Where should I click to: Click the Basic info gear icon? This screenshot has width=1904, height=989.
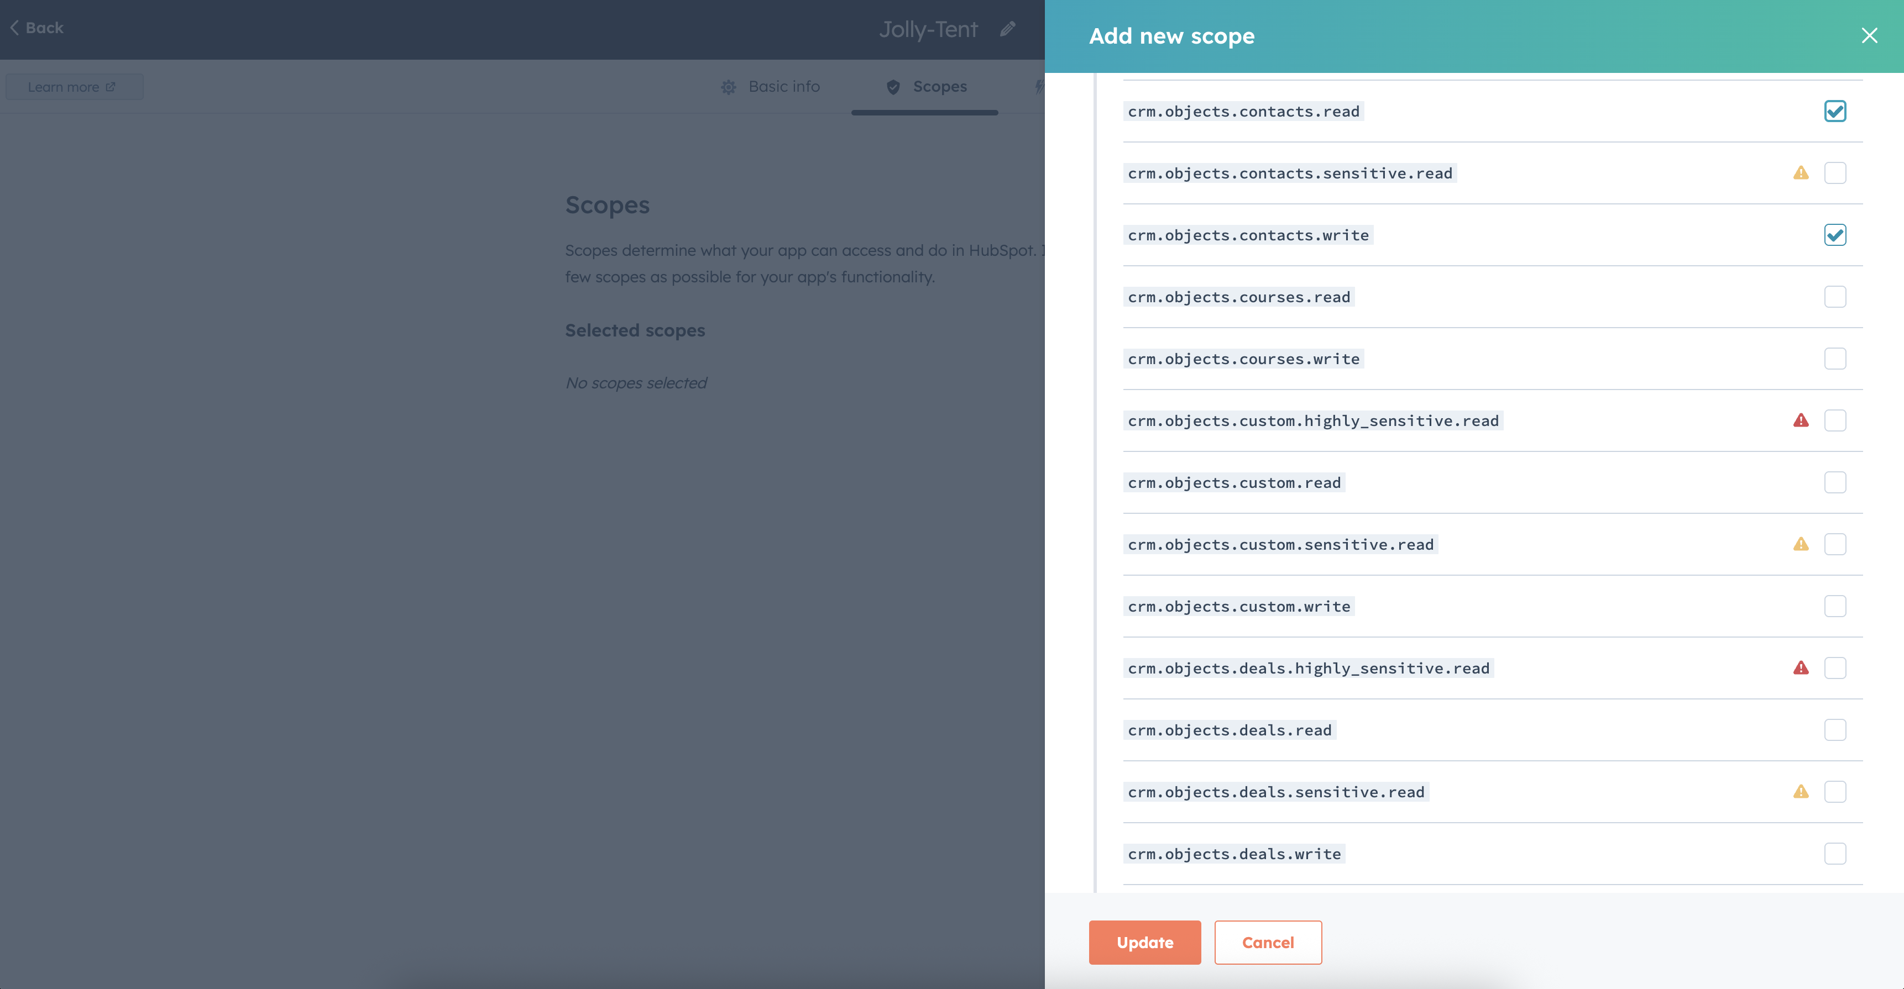pos(728,87)
